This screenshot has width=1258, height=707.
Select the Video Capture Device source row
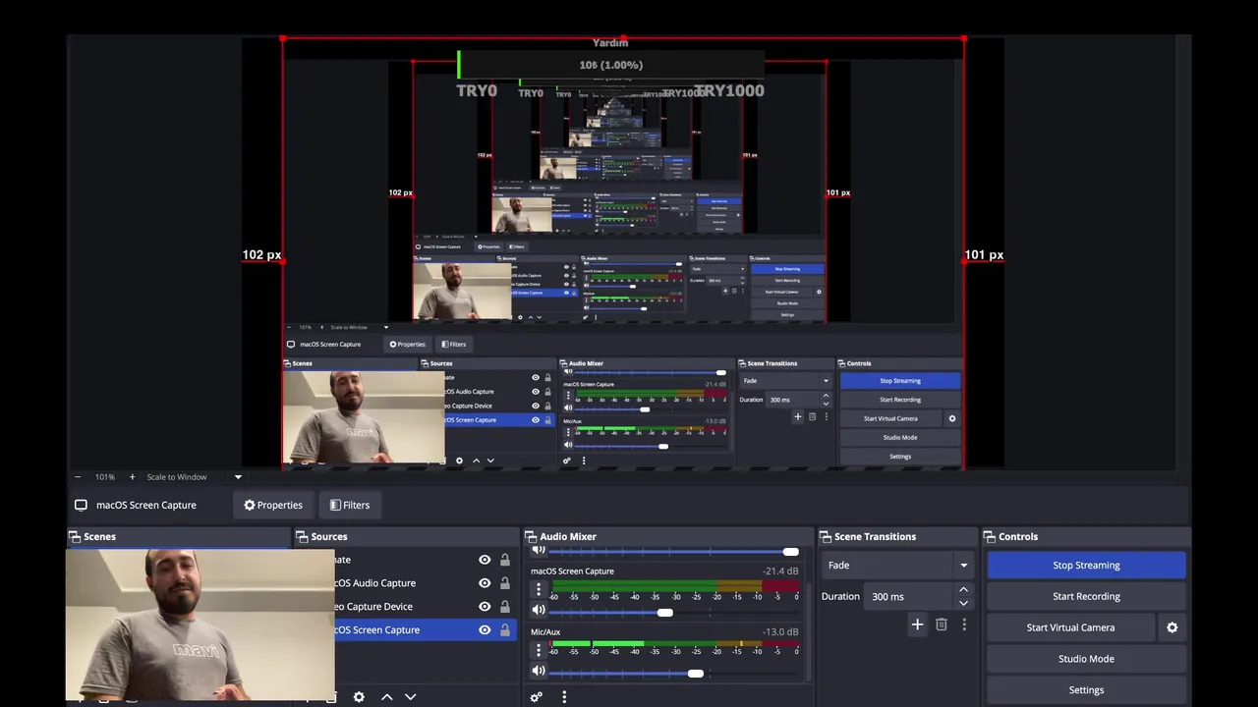point(425,607)
